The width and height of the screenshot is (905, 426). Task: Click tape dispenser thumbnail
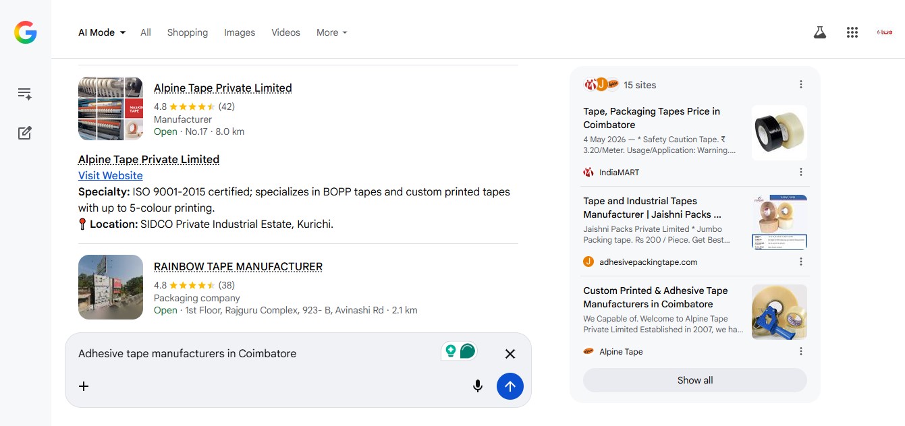[x=779, y=311]
